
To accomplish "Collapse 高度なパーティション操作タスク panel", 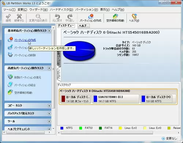I will coord(49,68).
